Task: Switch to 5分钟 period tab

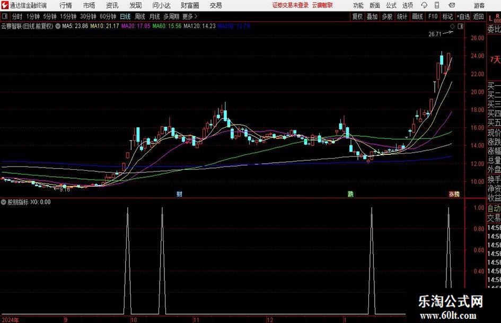Action: click(49, 16)
